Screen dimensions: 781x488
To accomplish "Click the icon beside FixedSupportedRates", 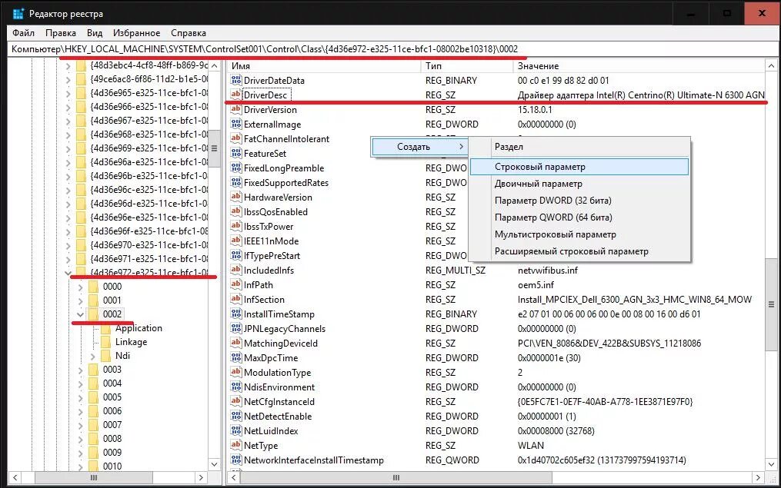I will click(x=236, y=182).
